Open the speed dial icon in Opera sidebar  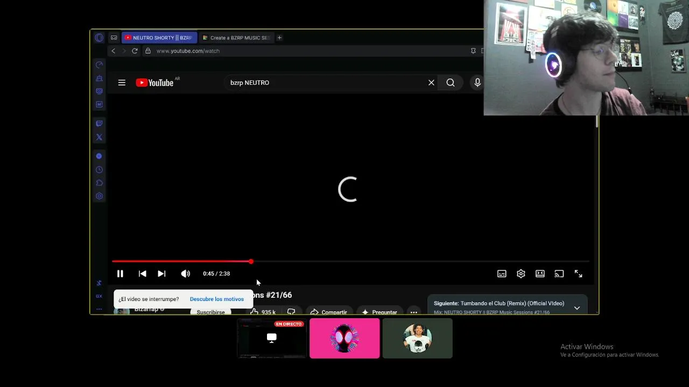pos(99,65)
